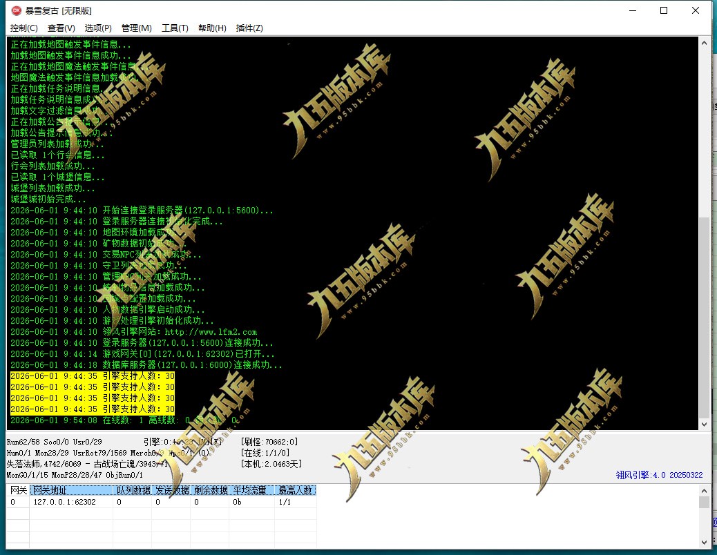Click gateway list scrollbar up arrow
Screen dimensions: 717x555
pos(704,491)
